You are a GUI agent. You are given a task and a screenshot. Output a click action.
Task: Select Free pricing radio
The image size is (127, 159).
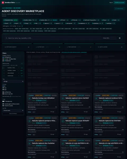coord(3,88)
